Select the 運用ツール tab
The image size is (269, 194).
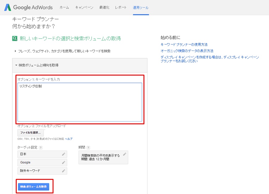coord(141,7)
